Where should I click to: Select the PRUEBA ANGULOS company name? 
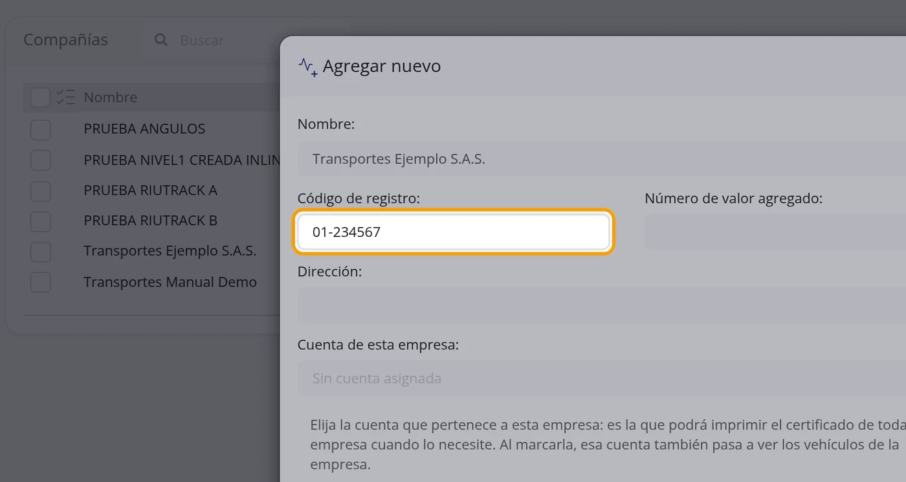click(144, 129)
